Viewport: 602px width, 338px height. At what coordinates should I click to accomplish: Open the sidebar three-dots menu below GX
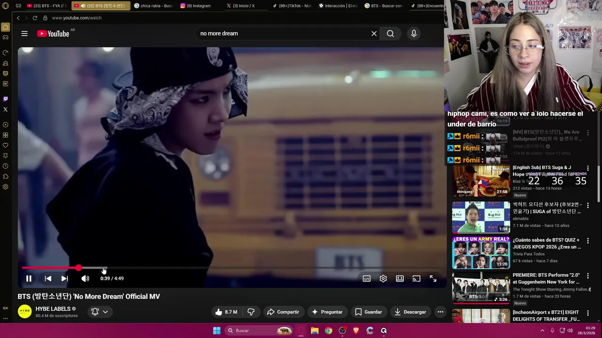point(6,318)
